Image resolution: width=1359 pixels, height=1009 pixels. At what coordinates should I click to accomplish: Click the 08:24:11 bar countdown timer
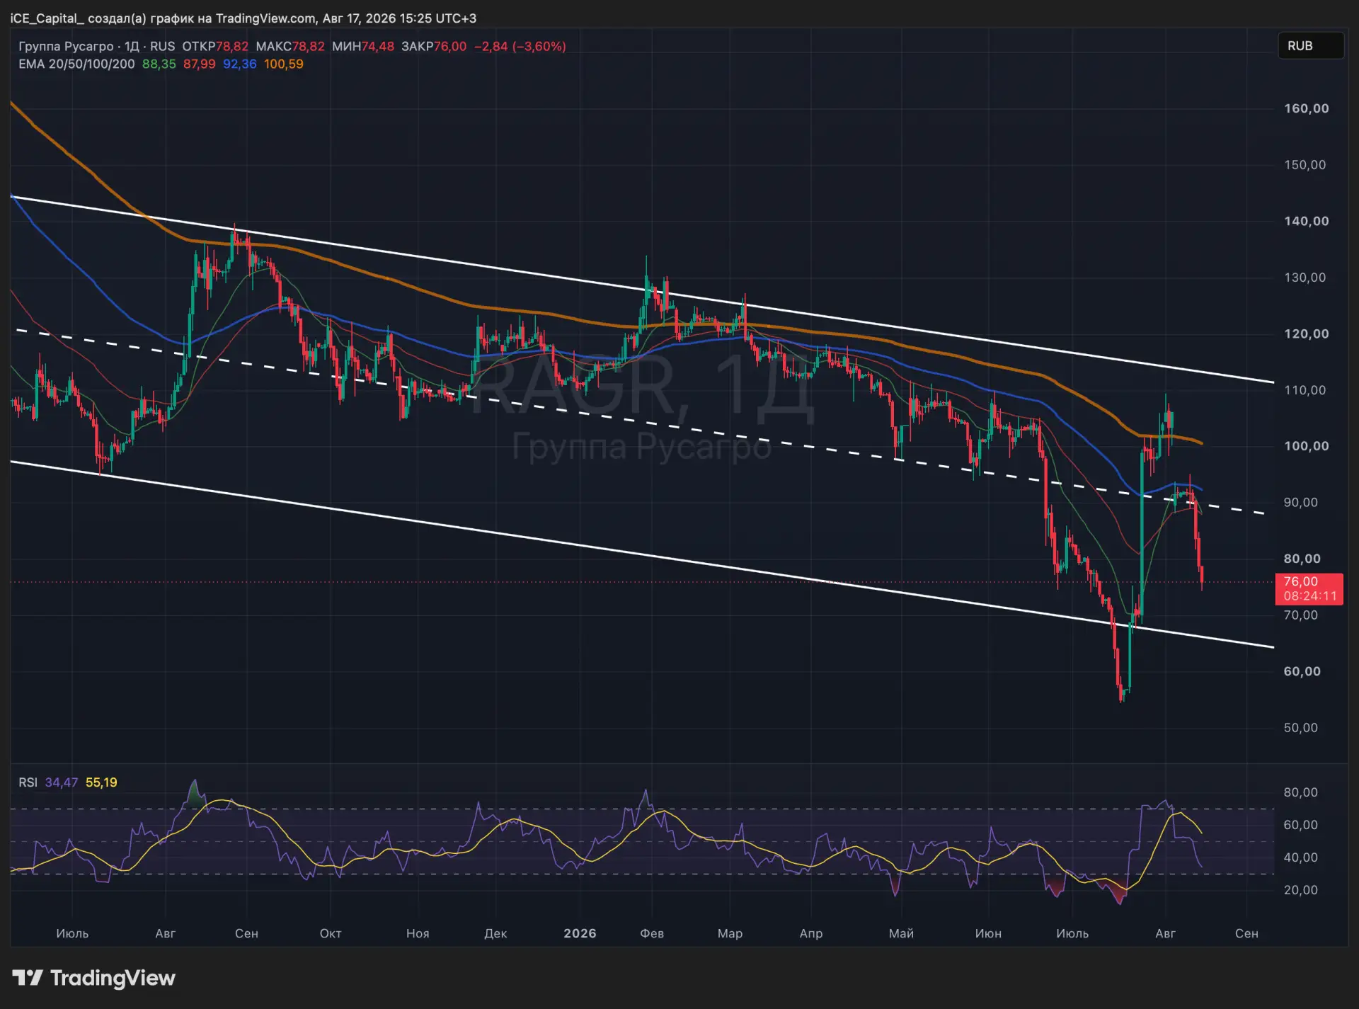point(1310,596)
